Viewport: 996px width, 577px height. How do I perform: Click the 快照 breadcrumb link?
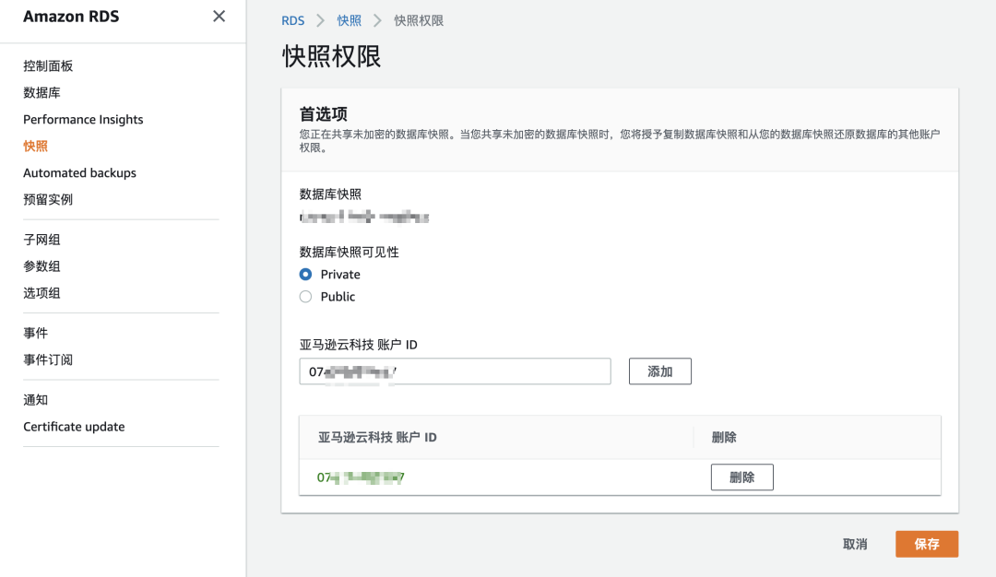coord(349,20)
